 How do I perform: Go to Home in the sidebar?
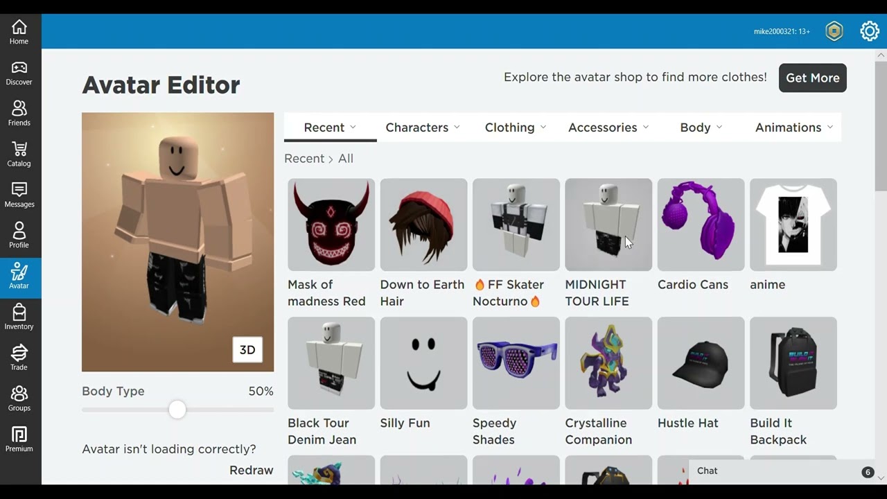(19, 32)
